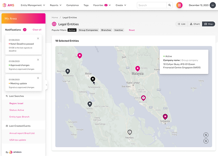
Task: Clear all notifications
Action: (x=37, y=30)
